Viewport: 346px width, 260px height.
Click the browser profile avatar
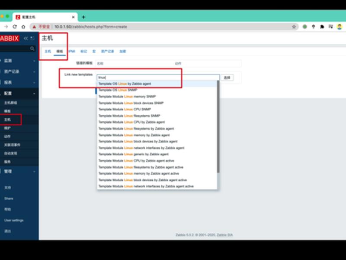340,27
